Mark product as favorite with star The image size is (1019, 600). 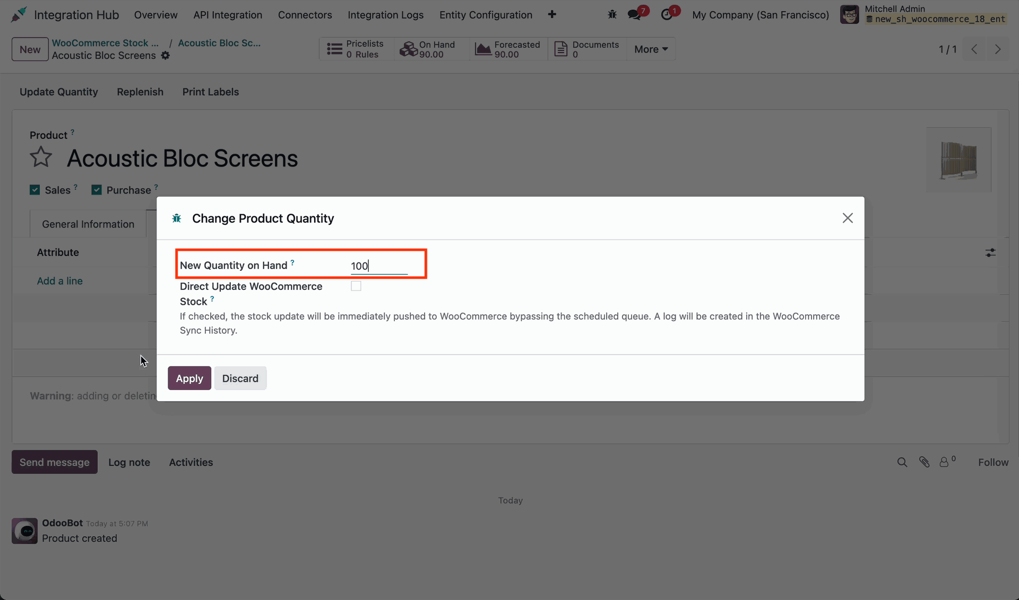point(41,157)
